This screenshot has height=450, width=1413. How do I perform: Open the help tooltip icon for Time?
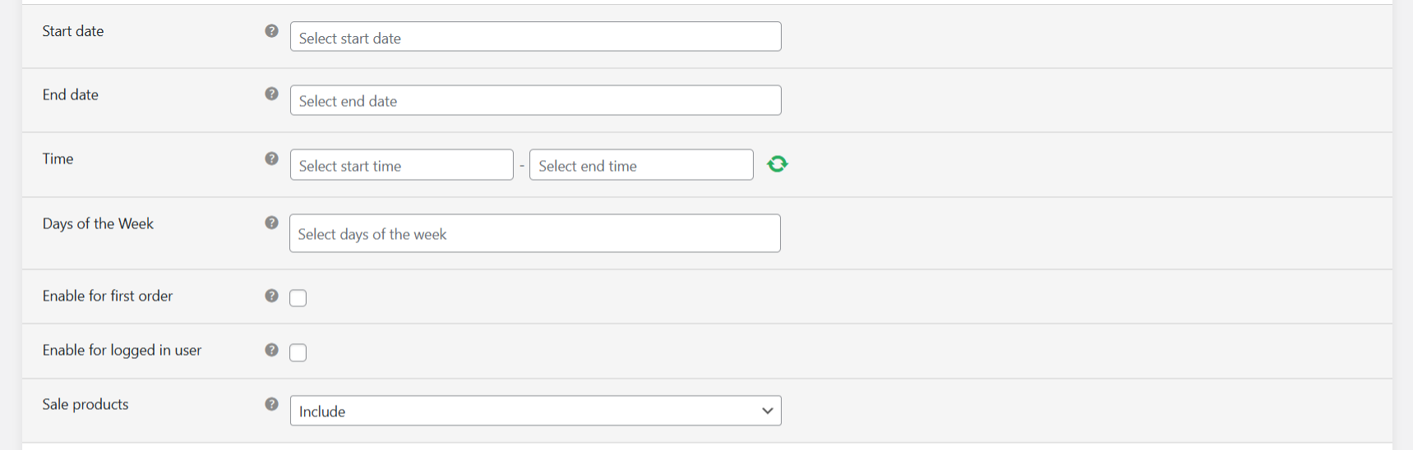(271, 158)
